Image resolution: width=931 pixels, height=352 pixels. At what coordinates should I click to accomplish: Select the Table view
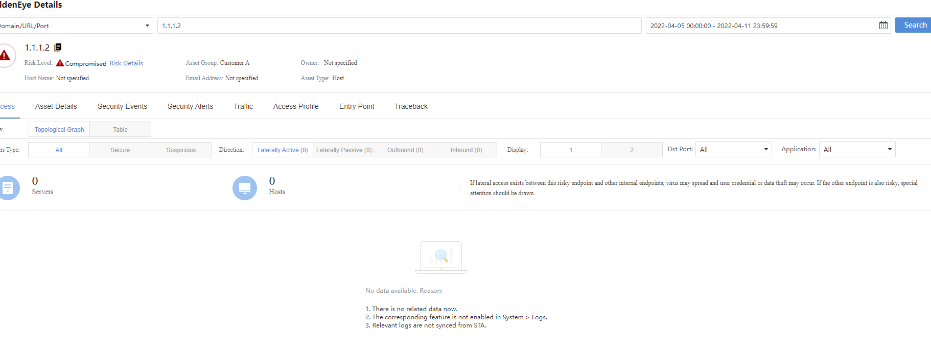[121, 129]
